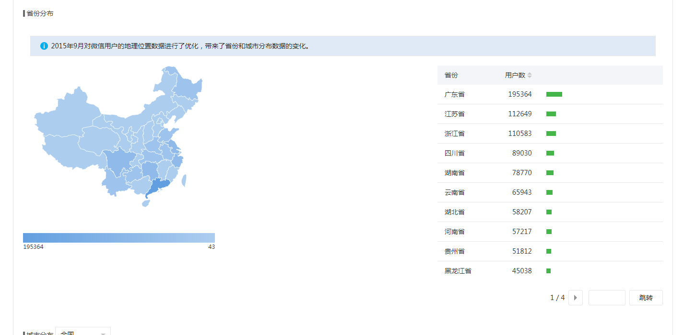696x335 pixels.
Task: Click Hainan island on the map
Action: click(x=146, y=203)
